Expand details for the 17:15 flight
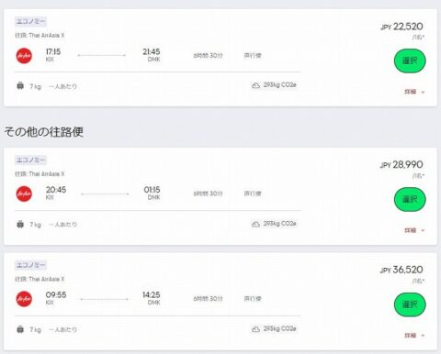Screen dimensions: 441x354 click(414, 92)
